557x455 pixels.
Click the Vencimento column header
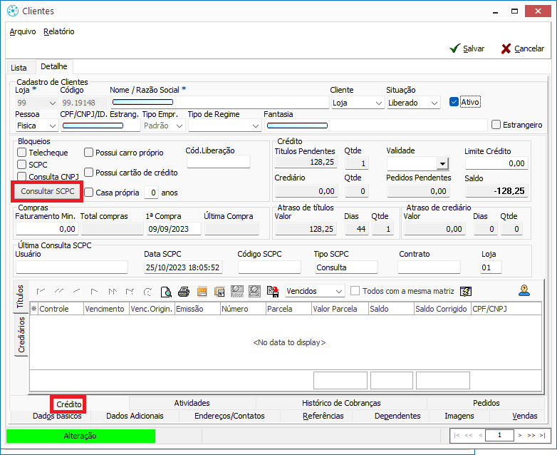point(106,309)
